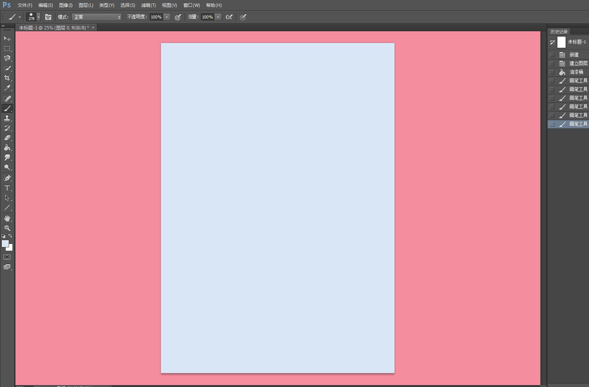The image size is (589, 387).
Task: Select the Line tool
Action: click(7, 207)
